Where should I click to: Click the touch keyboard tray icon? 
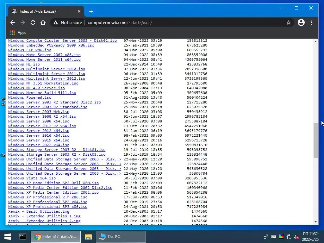coord(274,237)
